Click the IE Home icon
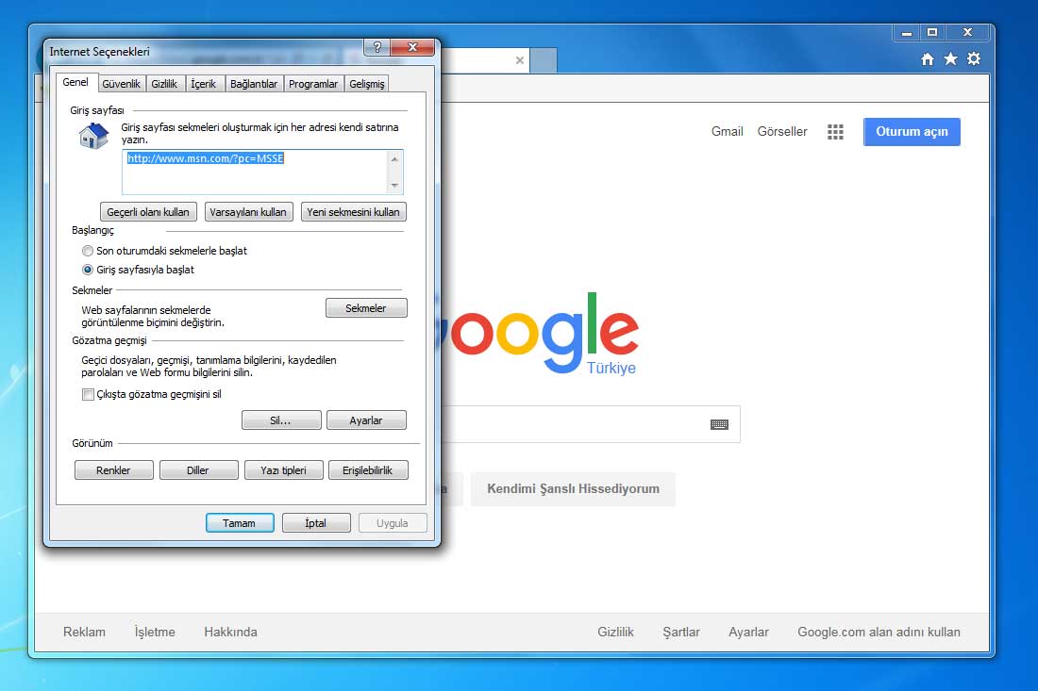The width and height of the screenshot is (1038, 691). (x=928, y=59)
